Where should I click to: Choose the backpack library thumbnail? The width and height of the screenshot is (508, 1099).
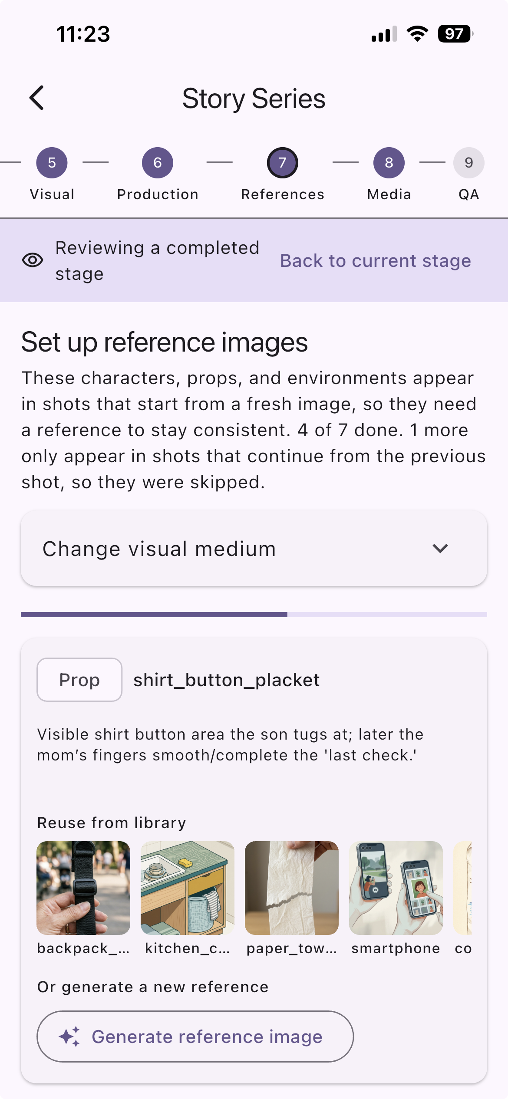pos(83,888)
